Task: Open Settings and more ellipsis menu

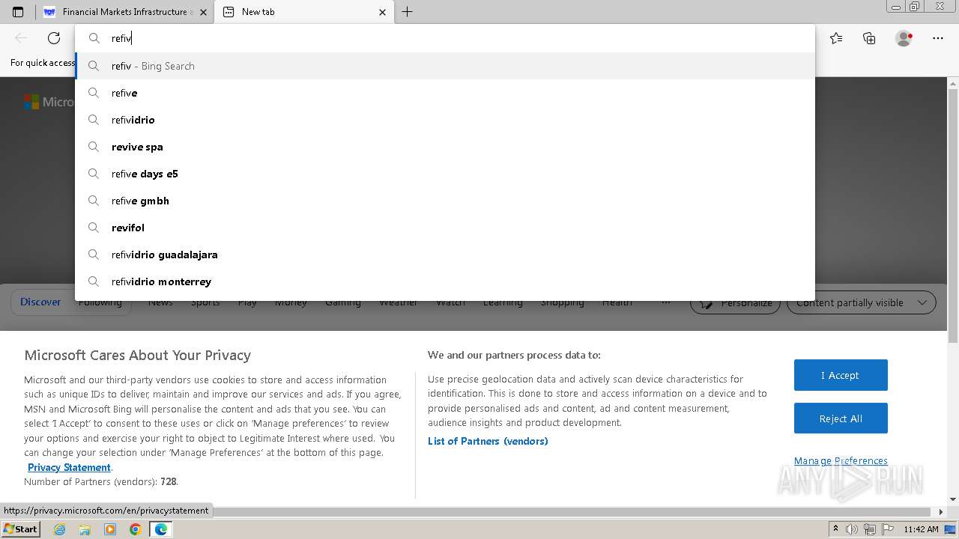Action: click(938, 38)
